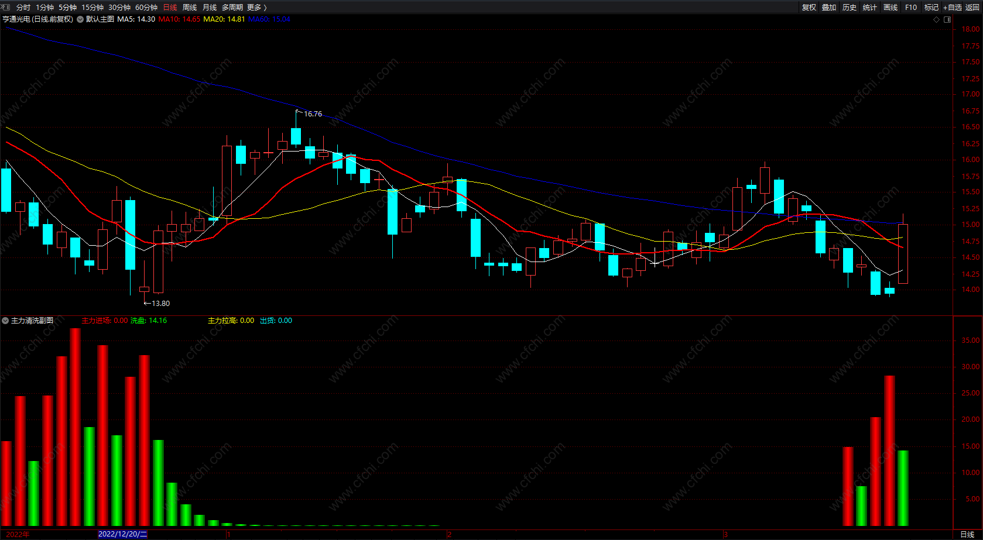Select the 15分钟 period tab
The width and height of the screenshot is (983, 540).
[x=93, y=8]
